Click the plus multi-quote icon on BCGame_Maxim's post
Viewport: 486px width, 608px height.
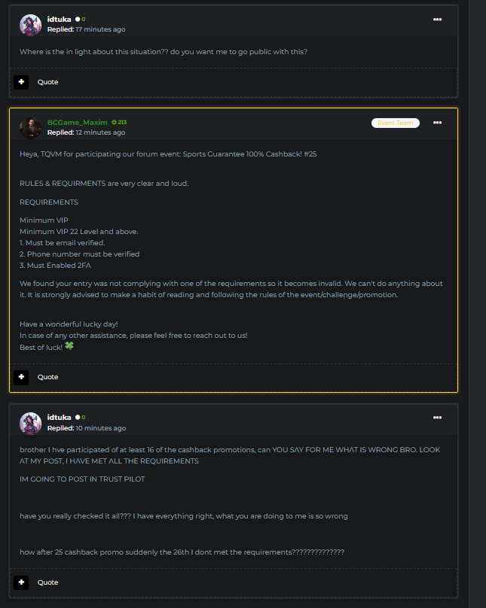pos(21,377)
